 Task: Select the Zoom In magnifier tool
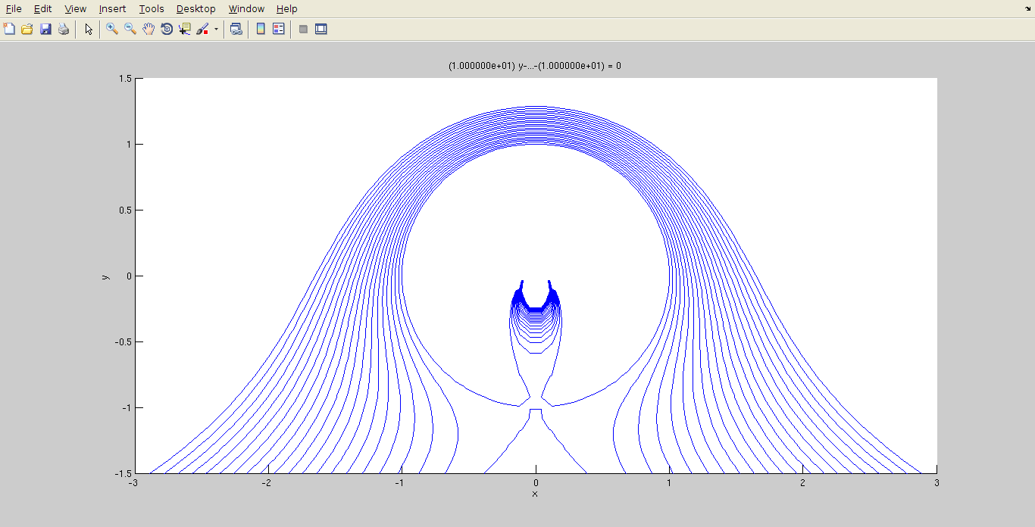click(x=112, y=30)
